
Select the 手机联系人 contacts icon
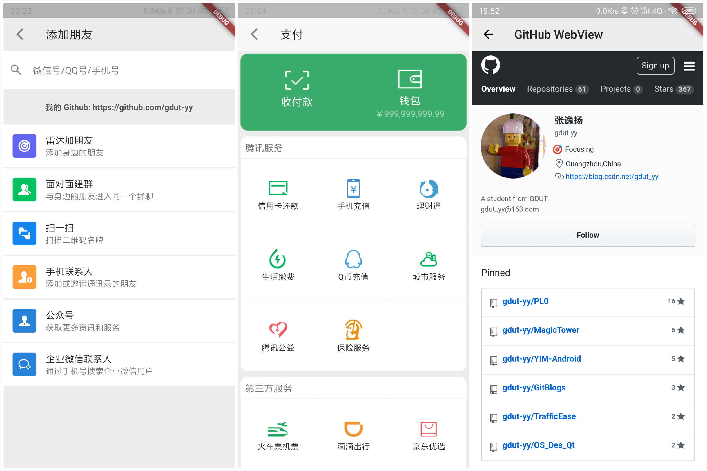24,277
